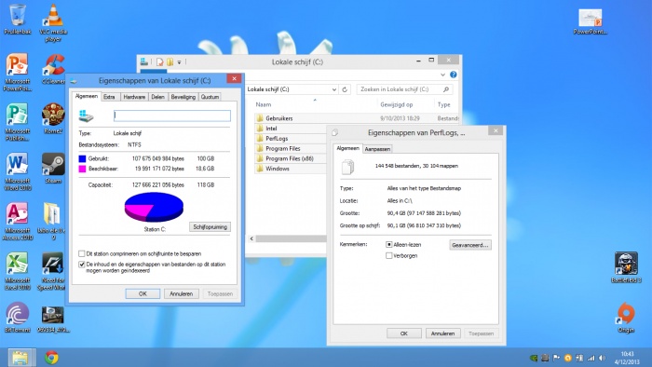The height and width of the screenshot is (367, 652).
Task: Open the Beveiliging tab
Action: pos(183,97)
